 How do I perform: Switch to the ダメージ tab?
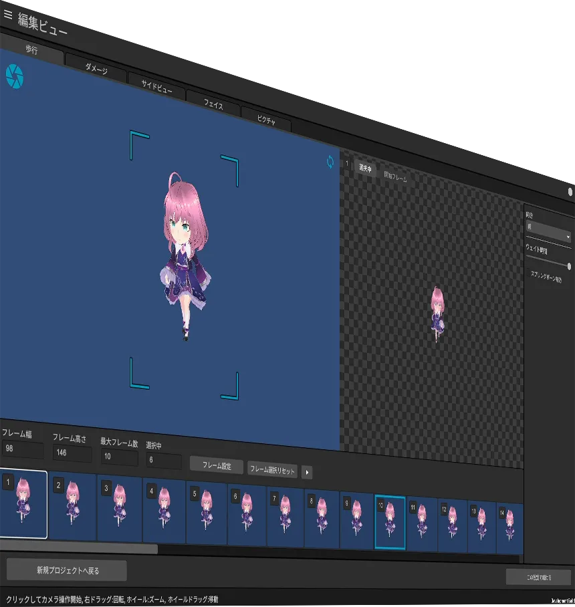tap(96, 69)
